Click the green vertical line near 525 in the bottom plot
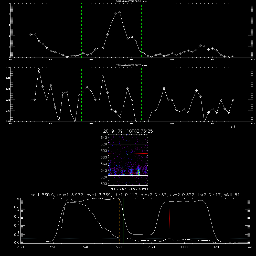 coord(62,220)
